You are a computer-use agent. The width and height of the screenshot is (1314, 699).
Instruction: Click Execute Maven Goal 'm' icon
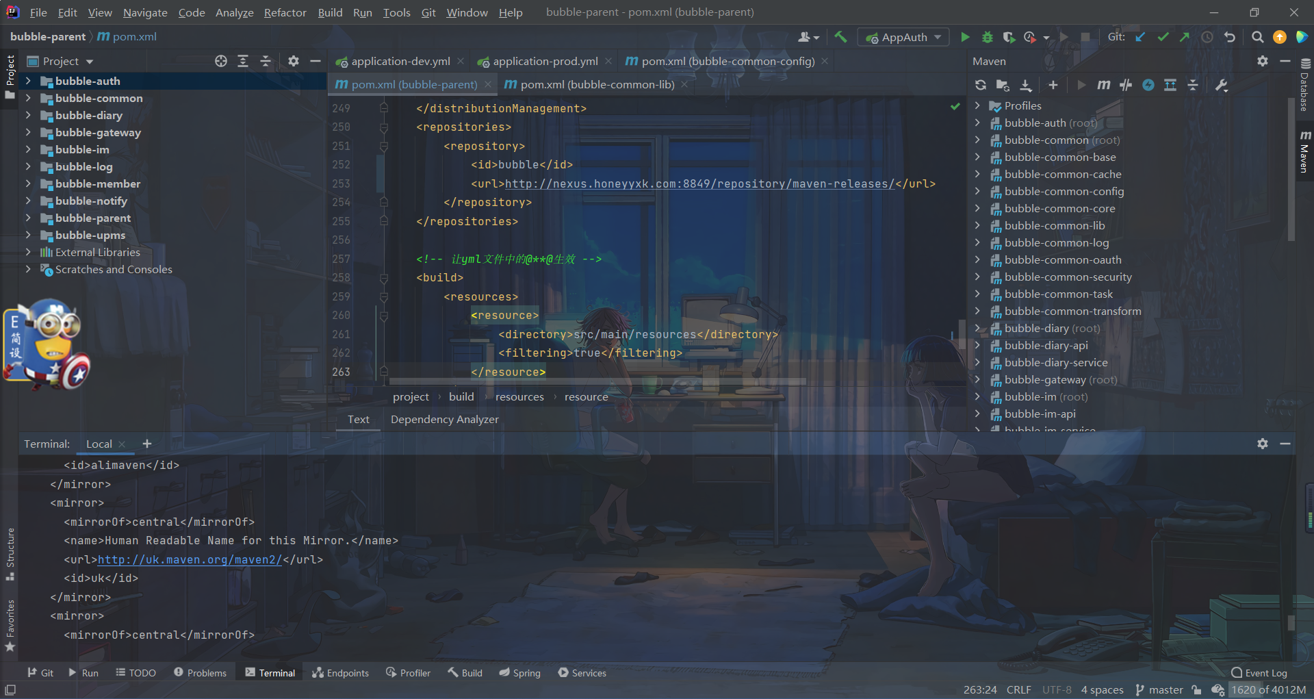point(1103,85)
